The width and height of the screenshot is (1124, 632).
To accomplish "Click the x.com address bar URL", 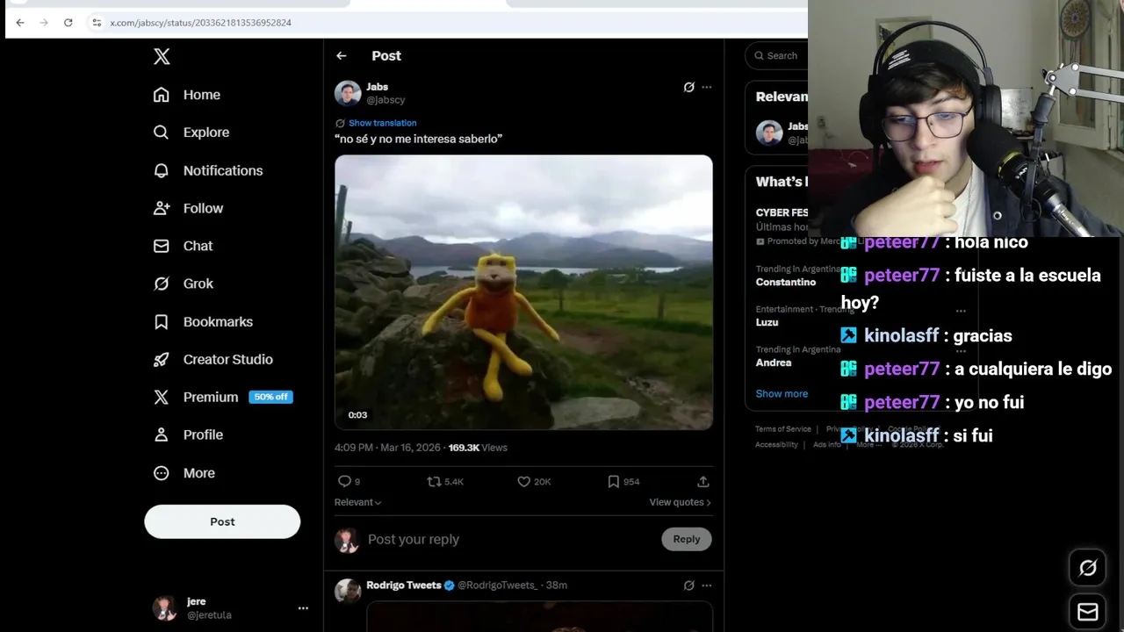I will point(200,23).
